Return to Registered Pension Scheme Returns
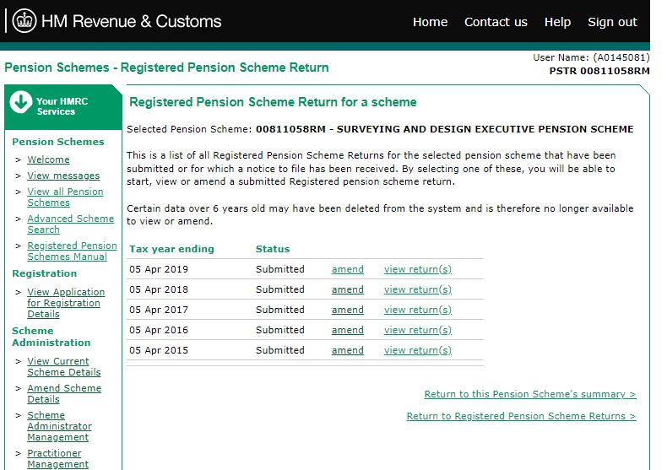 (x=521, y=416)
